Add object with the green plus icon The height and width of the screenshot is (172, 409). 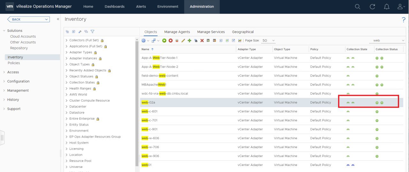(189, 40)
